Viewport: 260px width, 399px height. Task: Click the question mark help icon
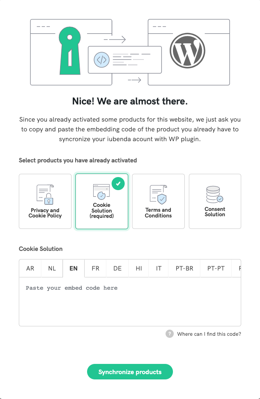(x=170, y=334)
